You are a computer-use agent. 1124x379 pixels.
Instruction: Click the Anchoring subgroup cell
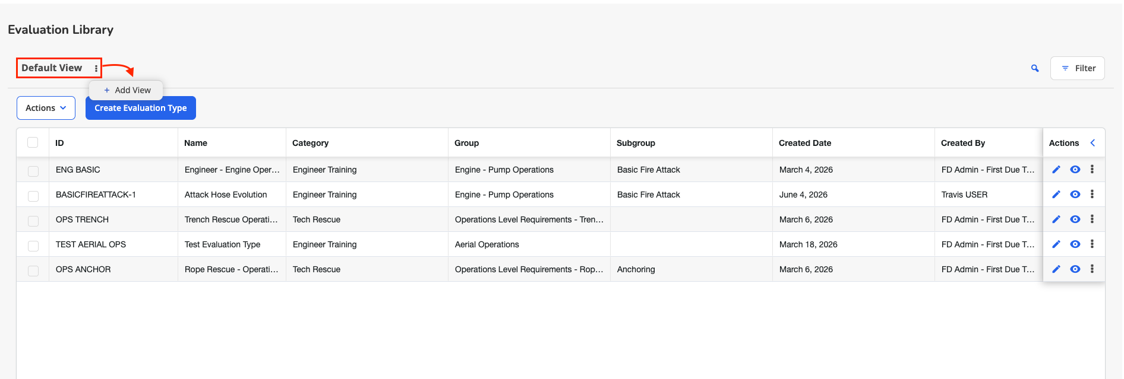tap(692, 269)
